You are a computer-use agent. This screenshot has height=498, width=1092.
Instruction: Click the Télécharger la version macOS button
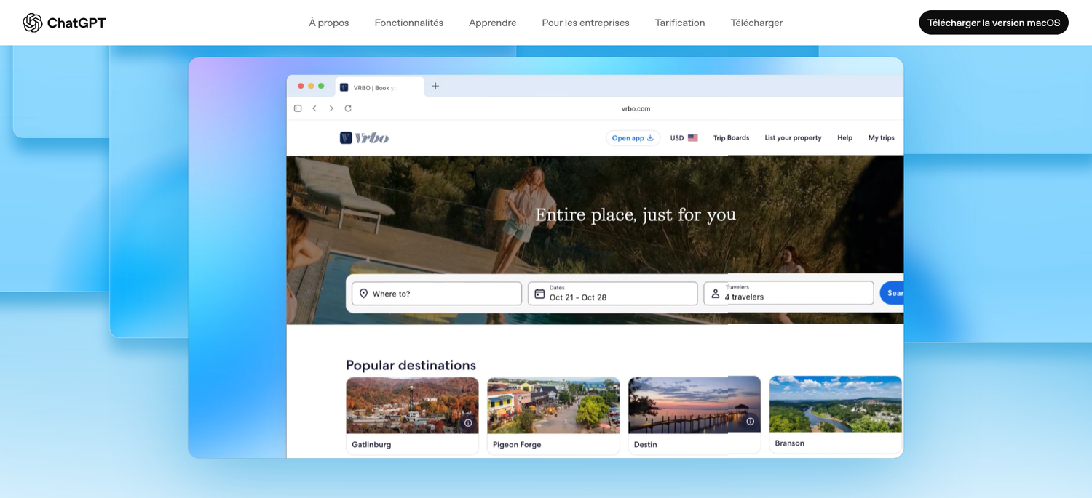pyautogui.click(x=993, y=23)
